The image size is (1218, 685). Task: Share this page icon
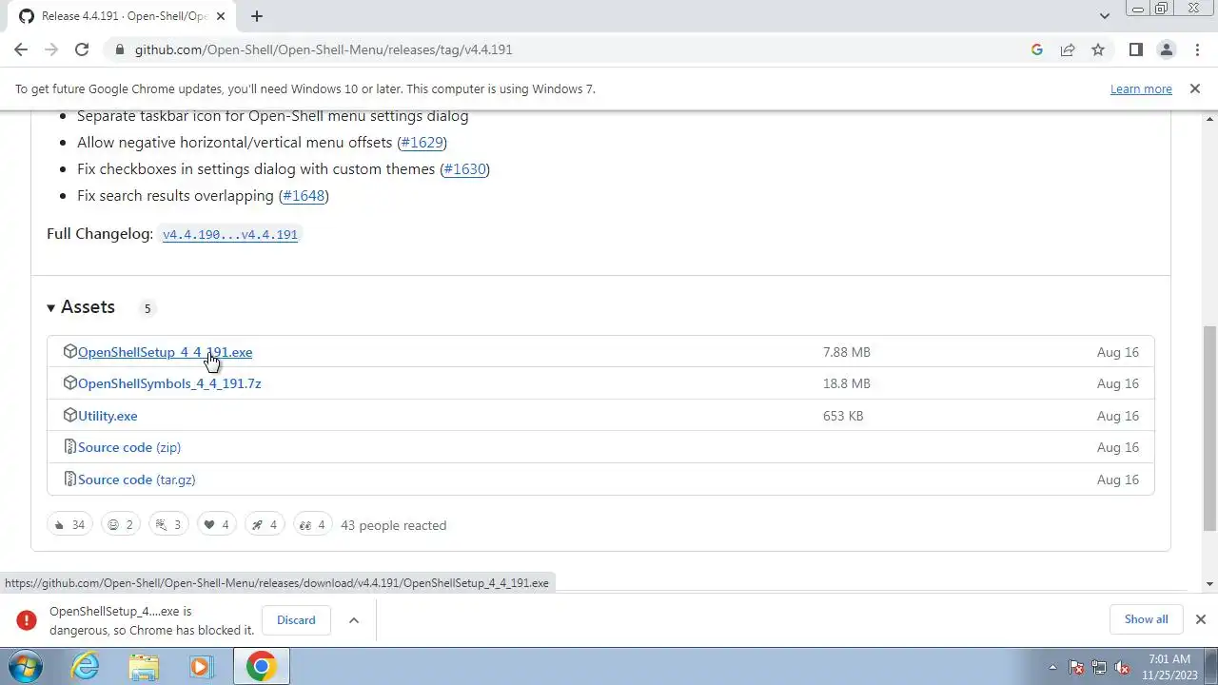point(1068,49)
